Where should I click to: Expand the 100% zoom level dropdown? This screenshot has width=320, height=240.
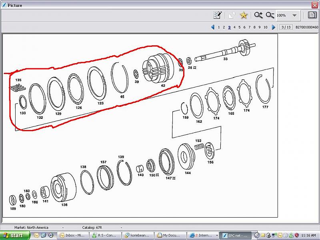(x=295, y=16)
